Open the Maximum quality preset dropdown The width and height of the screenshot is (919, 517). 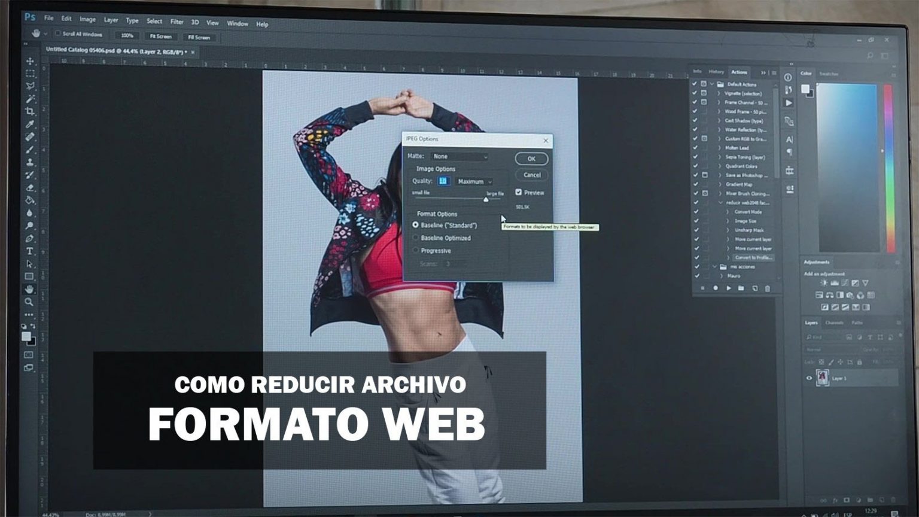[475, 181]
